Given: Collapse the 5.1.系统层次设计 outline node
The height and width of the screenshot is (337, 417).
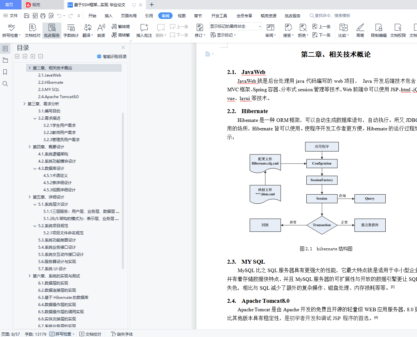Looking at the screenshot, I should [x=35, y=204].
